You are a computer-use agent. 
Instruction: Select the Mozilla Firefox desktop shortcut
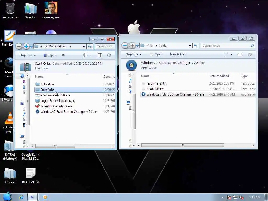pyautogui.click(x=9, y=68)
